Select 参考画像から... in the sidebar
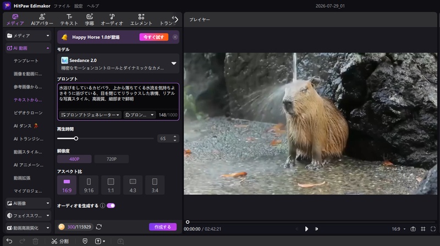This screenshot has width=440, height=246. click(28, 87)
